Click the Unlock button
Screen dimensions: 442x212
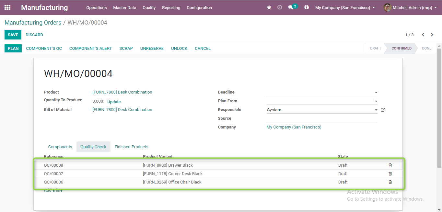tap(179, 48)
